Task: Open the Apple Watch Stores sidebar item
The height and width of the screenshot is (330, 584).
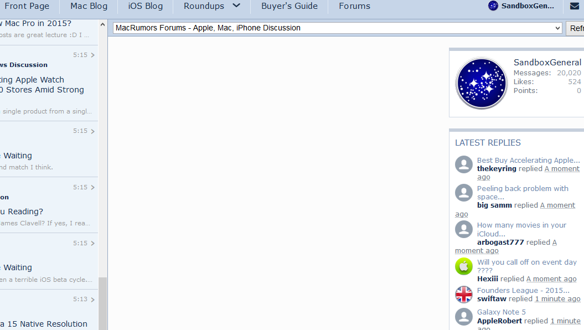Action: pos(42,85)
